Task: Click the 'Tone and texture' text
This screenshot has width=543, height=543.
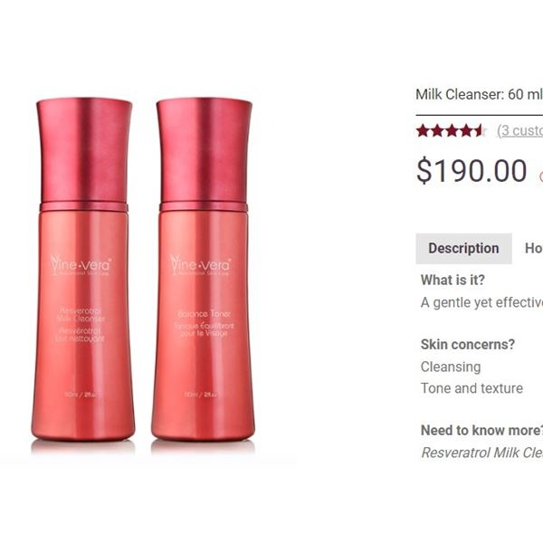Action: coord(472,388)
